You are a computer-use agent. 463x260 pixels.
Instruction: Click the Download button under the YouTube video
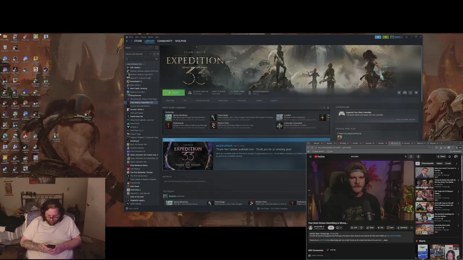[x=402, y=227]
